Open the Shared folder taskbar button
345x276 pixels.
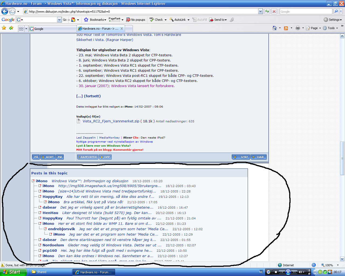50,272
